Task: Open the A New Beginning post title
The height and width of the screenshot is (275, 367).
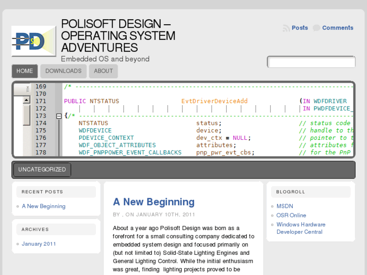Action: click(153, 202)
